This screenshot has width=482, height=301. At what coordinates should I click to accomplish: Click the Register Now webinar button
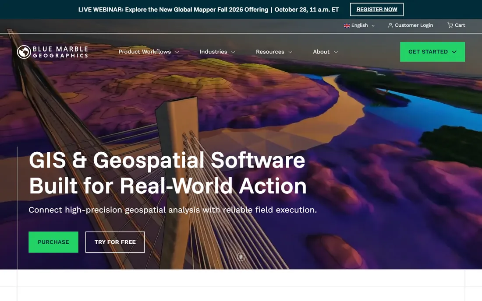click(376, 10)
